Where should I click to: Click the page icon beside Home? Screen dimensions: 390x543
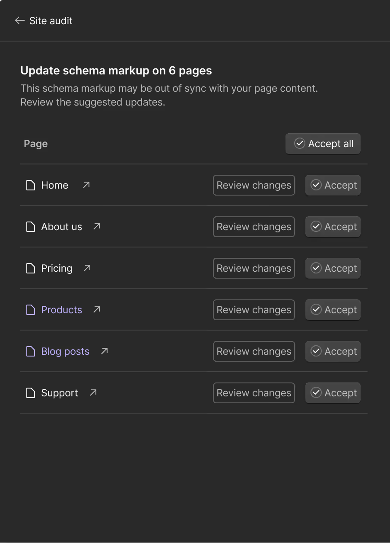(x=30, y=185)
